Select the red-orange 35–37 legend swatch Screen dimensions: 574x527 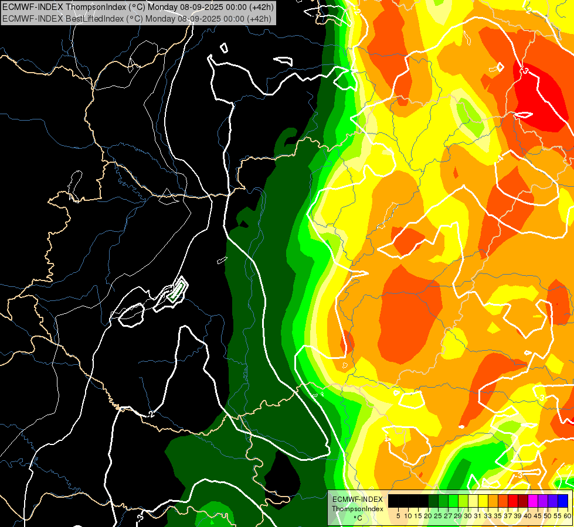(503, 501)
